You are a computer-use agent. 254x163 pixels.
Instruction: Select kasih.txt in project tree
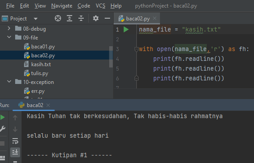[41, 64]
